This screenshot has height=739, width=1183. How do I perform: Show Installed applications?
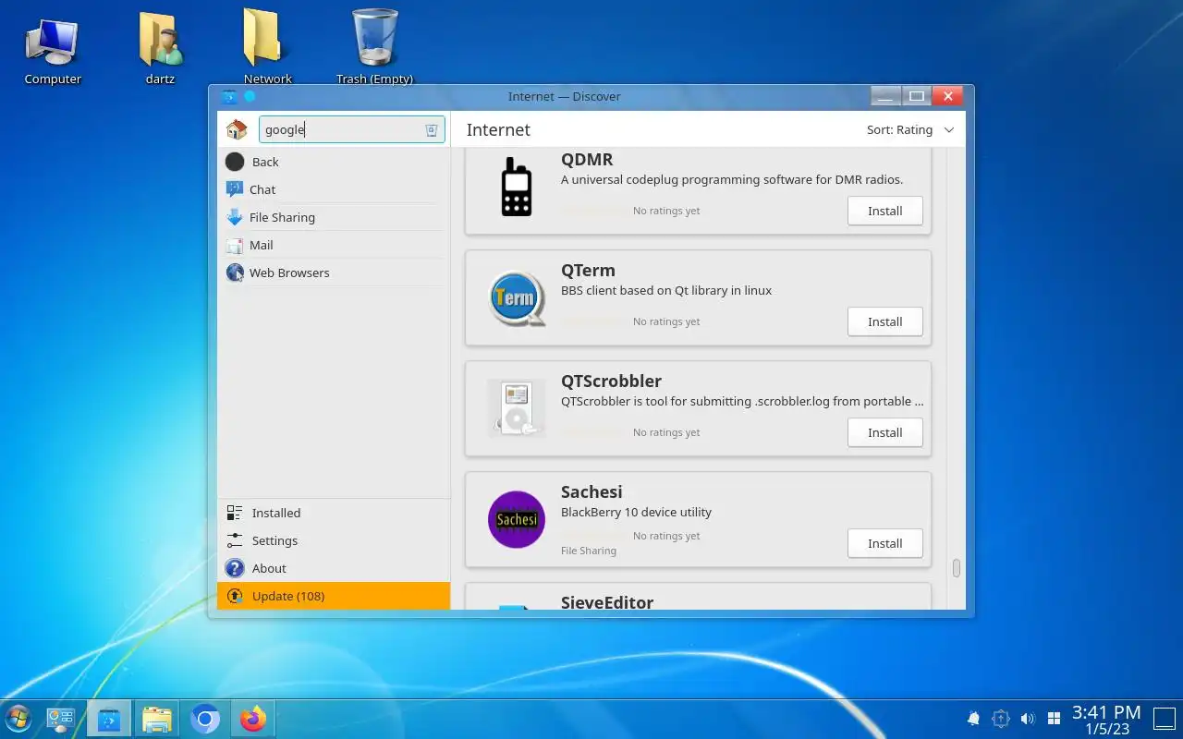click(334, 513)
